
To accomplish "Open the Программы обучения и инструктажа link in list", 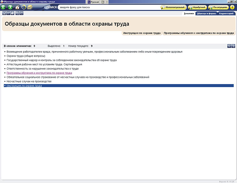I will [x=39, y=73].
